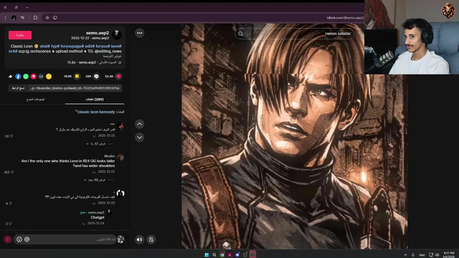Viewport: 459px width, 258px height.
Task: Insert an emoji in the comment box
Action: point(19,239)
